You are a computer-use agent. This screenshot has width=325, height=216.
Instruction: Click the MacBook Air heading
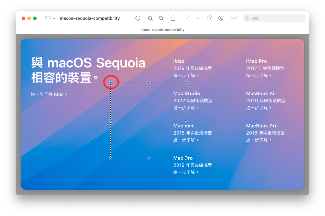261,94
